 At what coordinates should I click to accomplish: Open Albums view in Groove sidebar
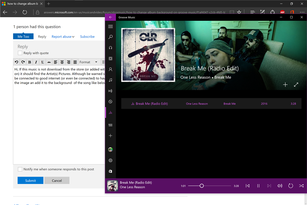tap(110, 59)
